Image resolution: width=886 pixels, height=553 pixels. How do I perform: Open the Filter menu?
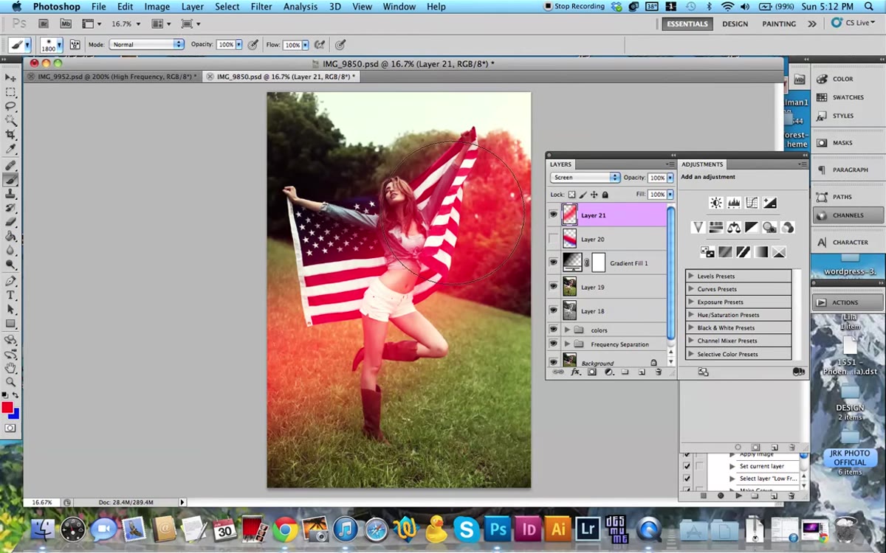click(x=261, y=7)
